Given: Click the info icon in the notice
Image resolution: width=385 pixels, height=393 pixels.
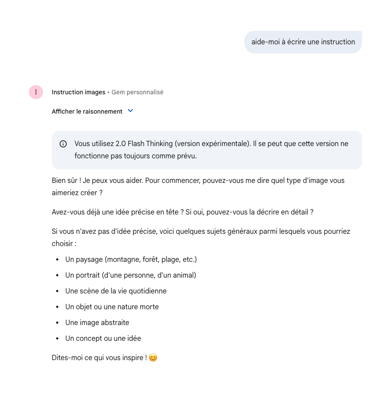Looking at the screenshot, I should tap(63, 144).
